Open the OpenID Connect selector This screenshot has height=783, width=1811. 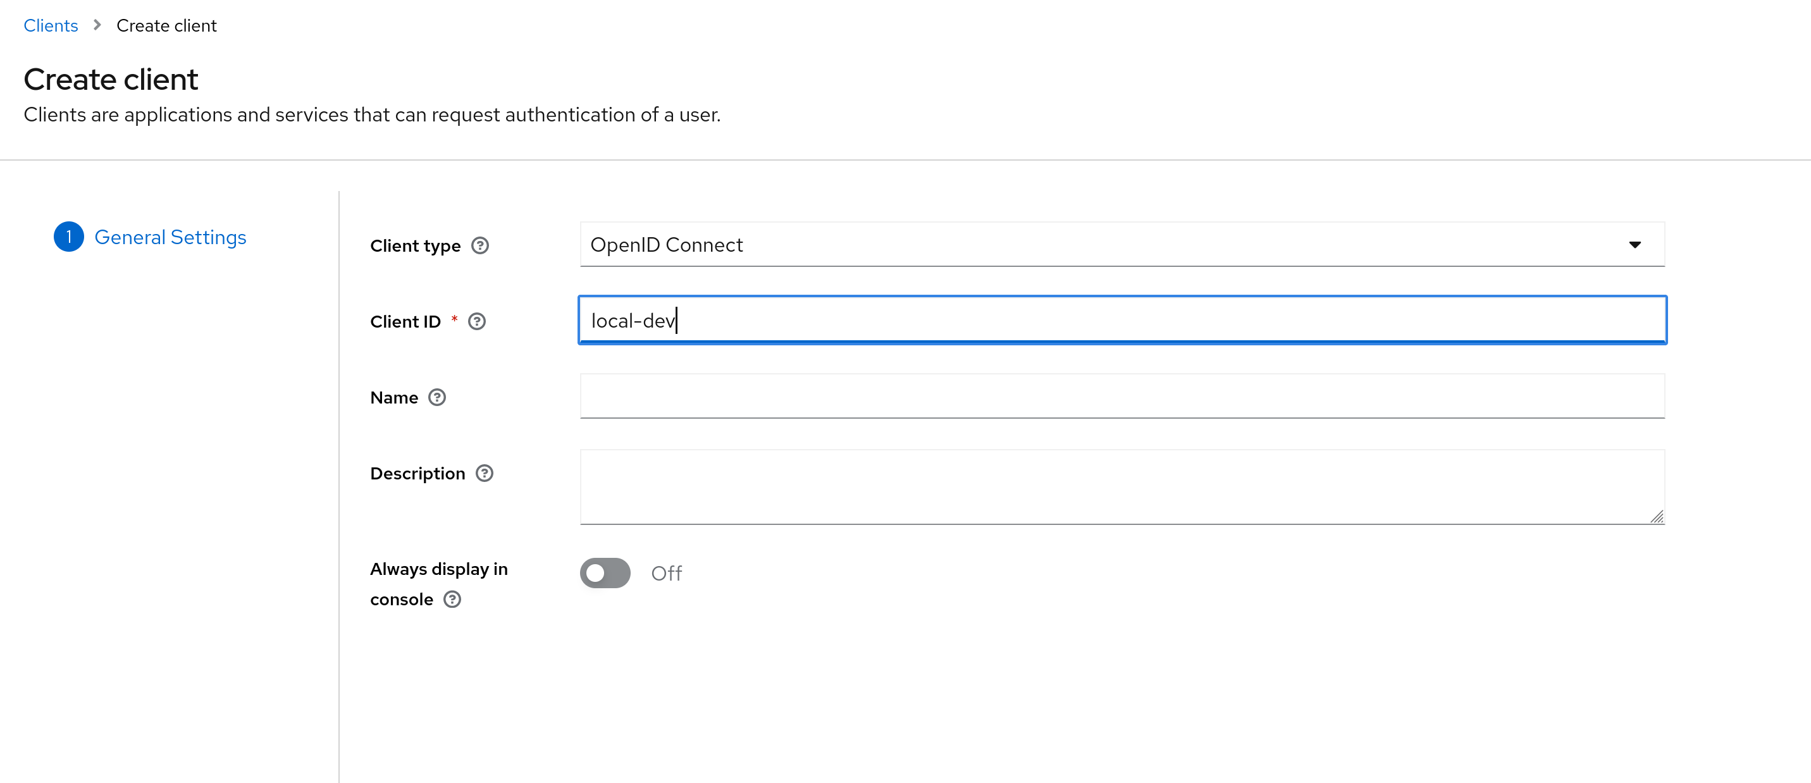1122,245
